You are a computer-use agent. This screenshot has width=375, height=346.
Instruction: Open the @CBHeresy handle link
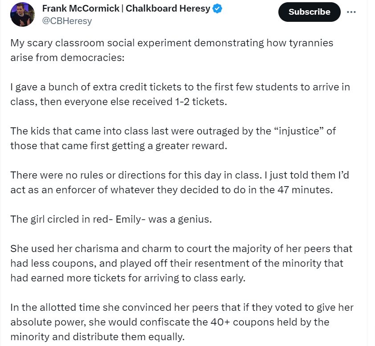pos(67,21)
